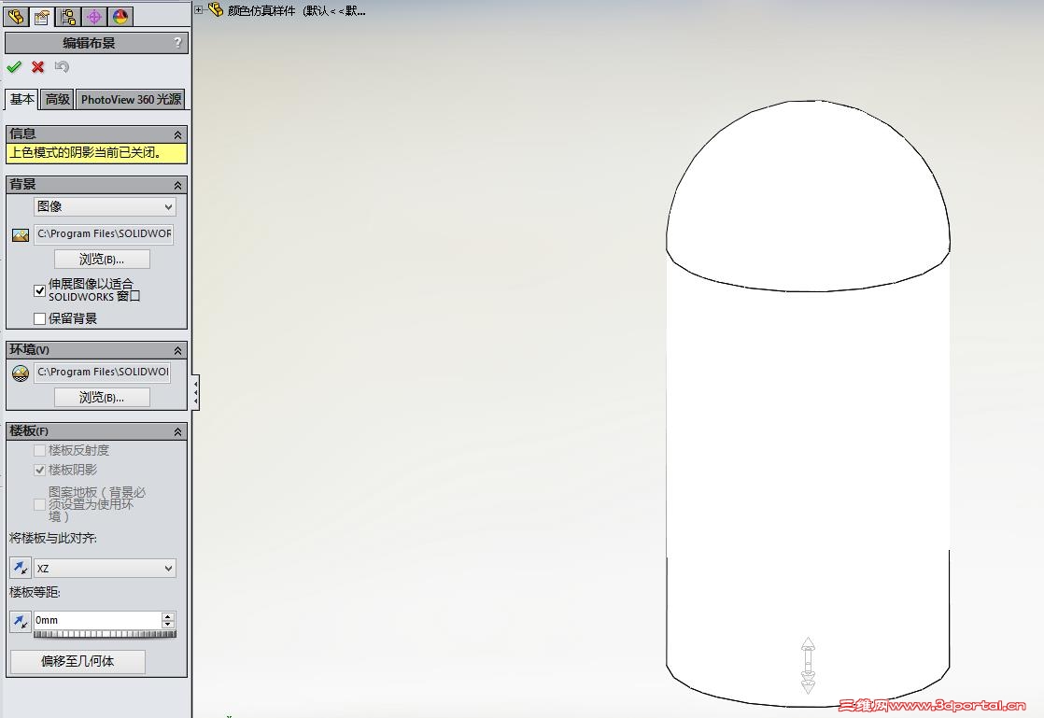
Task: Click the background image picture icon
Action: tap(21, 235)
